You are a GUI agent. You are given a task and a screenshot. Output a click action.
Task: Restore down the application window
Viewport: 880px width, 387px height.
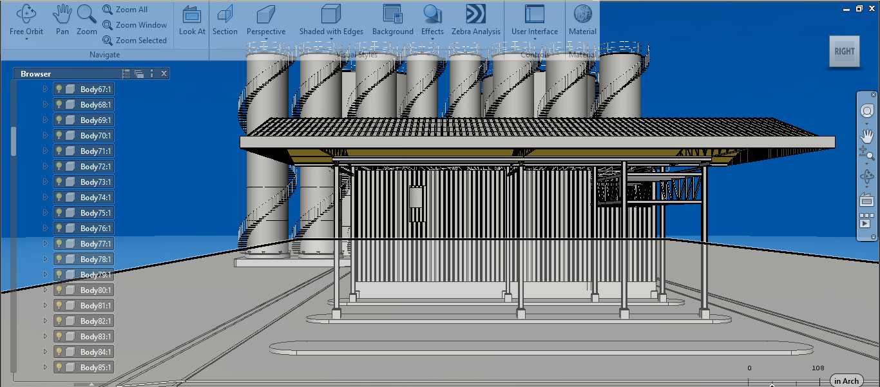coord(859,9)
